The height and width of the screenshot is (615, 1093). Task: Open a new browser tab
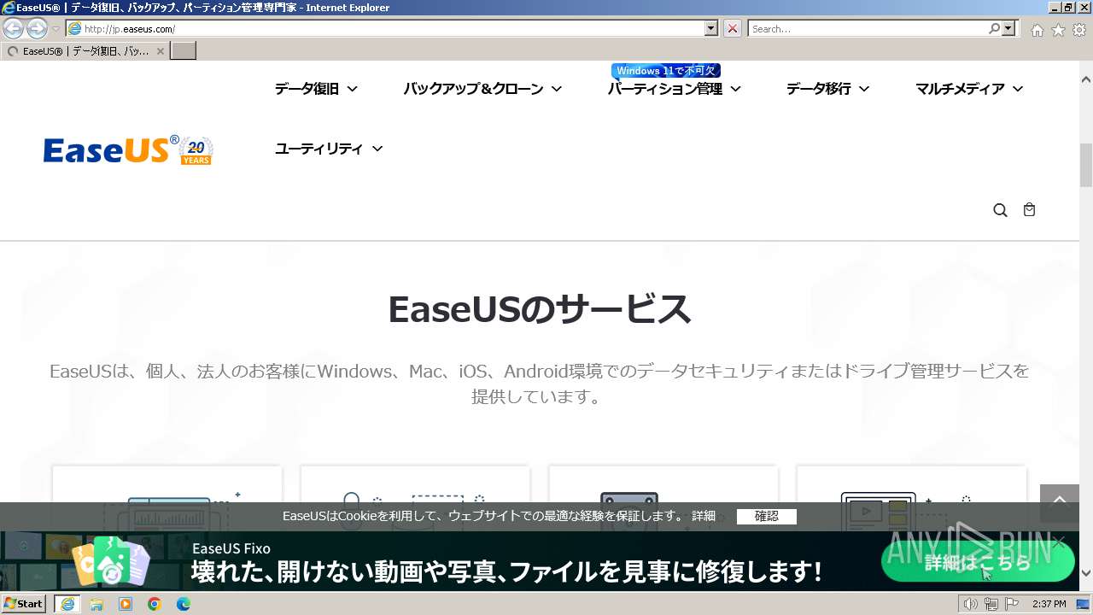pos(184,51)
